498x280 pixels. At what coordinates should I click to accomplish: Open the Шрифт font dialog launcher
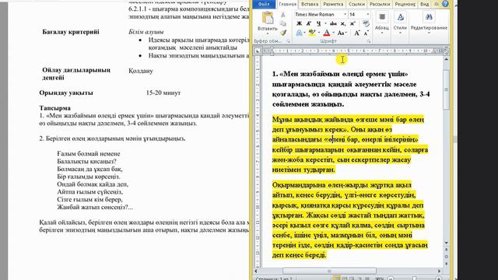pos(369,41)
